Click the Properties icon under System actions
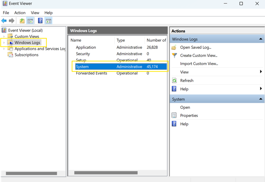 (174, 116)
